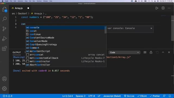174x98 pixels.
Task: Close the console suggestion details popup
Action: tap(151, 28)
